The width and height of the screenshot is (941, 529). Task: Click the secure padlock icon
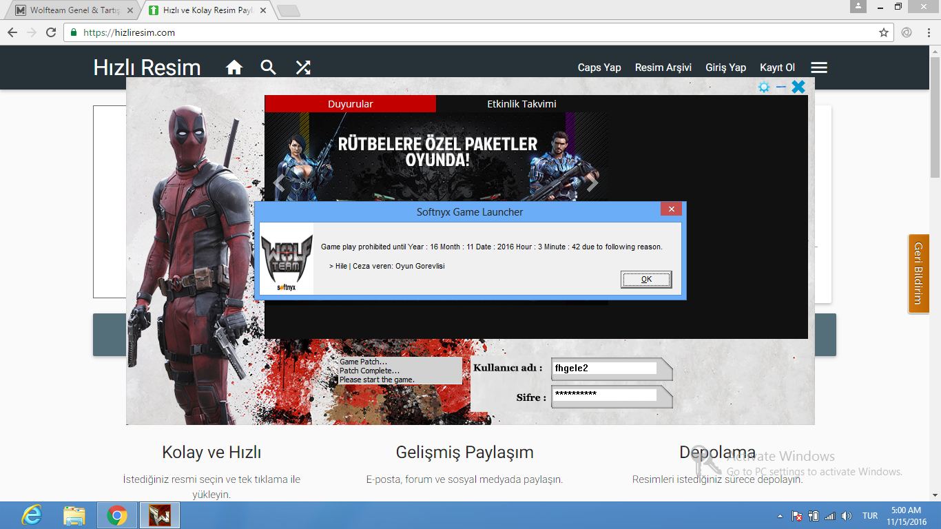[74, 32]
